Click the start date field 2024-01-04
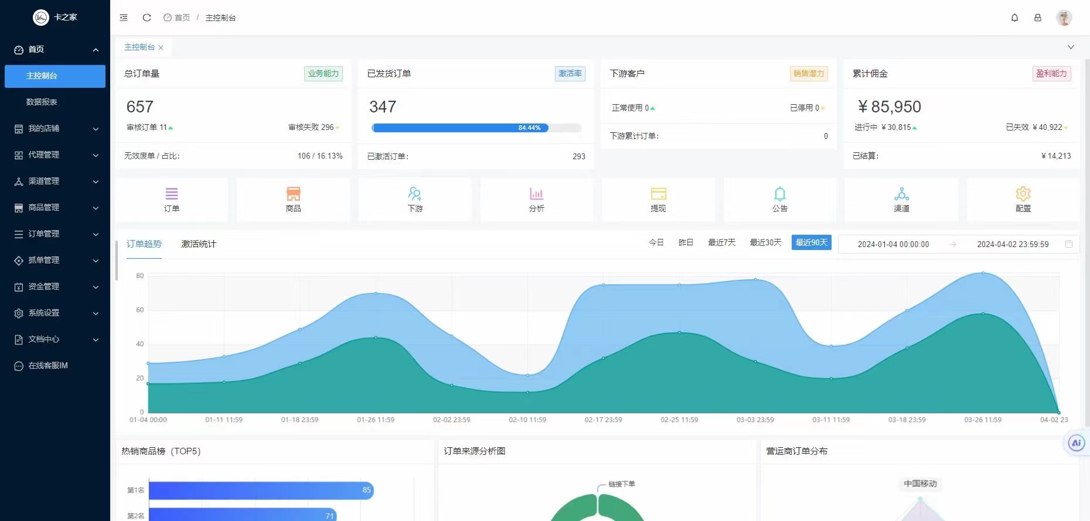 click(x=893, y=244)
